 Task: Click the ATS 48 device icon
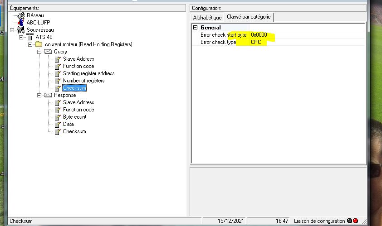point(30,37)
